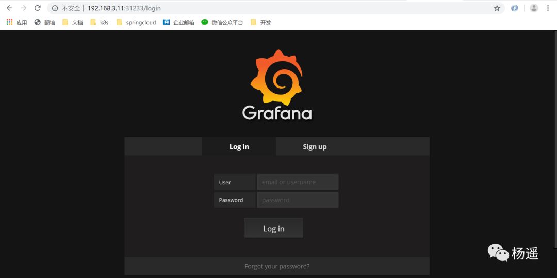The height and width of the screenshot is (278, 557).
Task: Click the Grafana logo
Action: (277, 85)
